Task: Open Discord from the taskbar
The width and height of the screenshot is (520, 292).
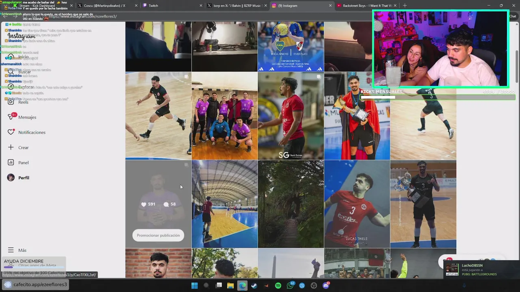Action: (326, 286)
